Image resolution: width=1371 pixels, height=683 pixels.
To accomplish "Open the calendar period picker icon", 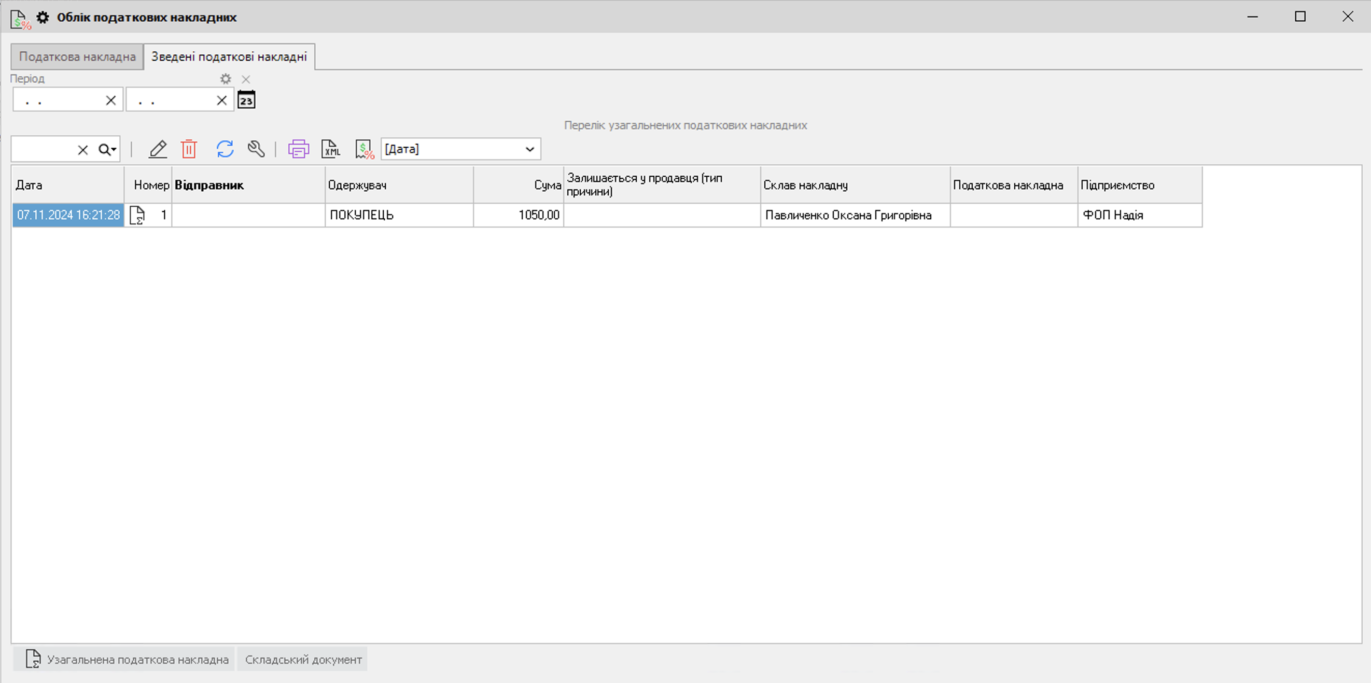I will click(x=246, y=100).
